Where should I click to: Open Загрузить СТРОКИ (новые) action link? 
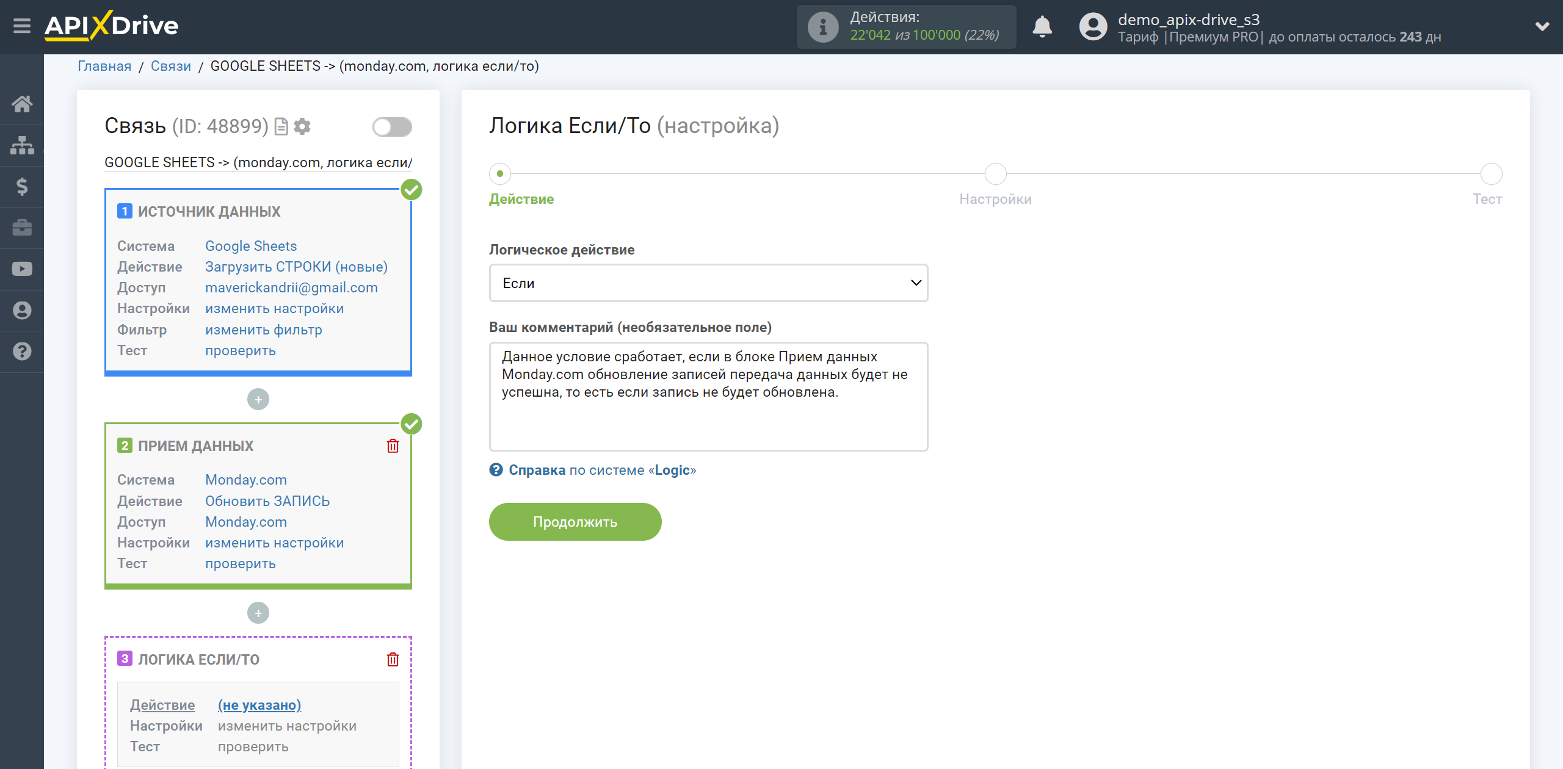(x=296, y=267)
